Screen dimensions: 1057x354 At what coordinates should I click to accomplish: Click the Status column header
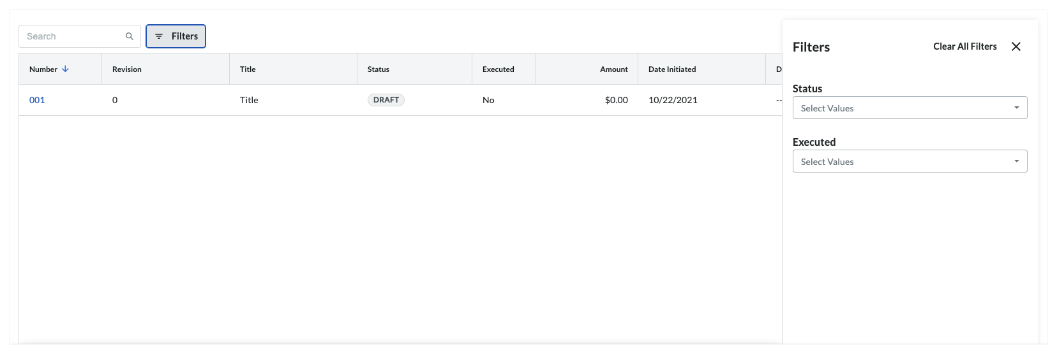pyautogui.click(x=379, y=69)
